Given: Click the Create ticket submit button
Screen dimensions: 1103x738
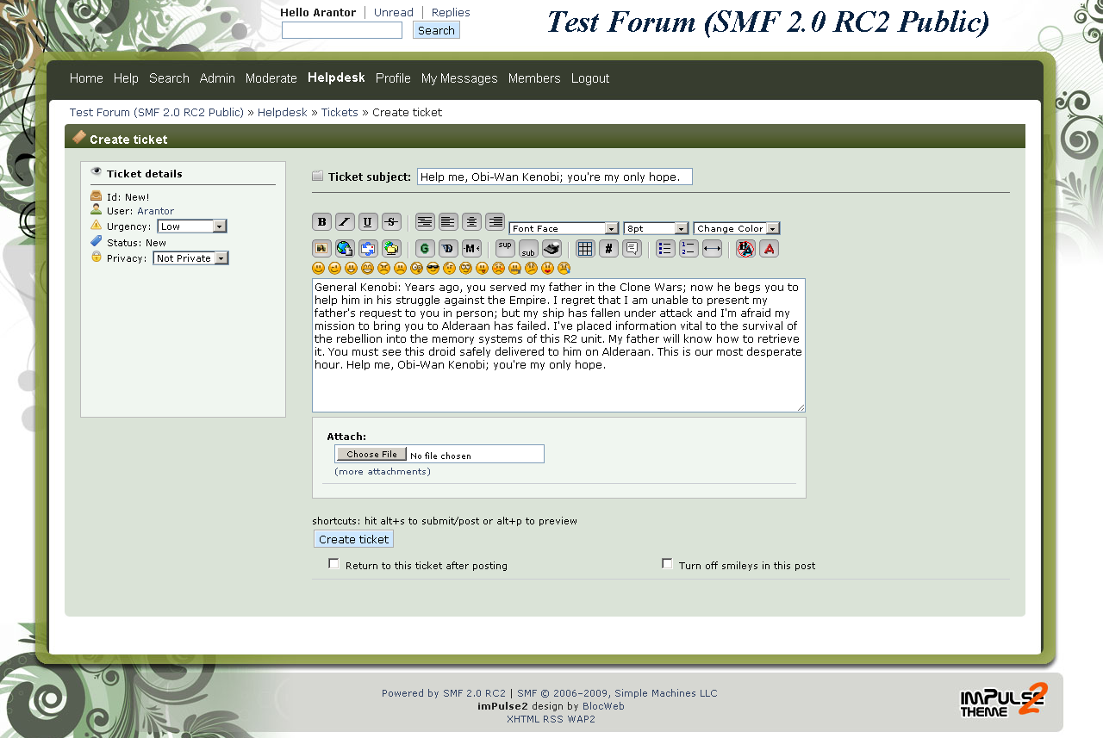Looking at the screenshot, I should click(353, 539).
